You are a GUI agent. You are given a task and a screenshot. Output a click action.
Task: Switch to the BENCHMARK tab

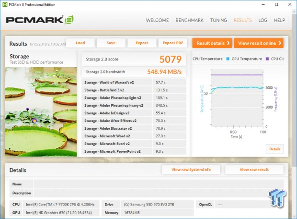(x=191, y=20)
